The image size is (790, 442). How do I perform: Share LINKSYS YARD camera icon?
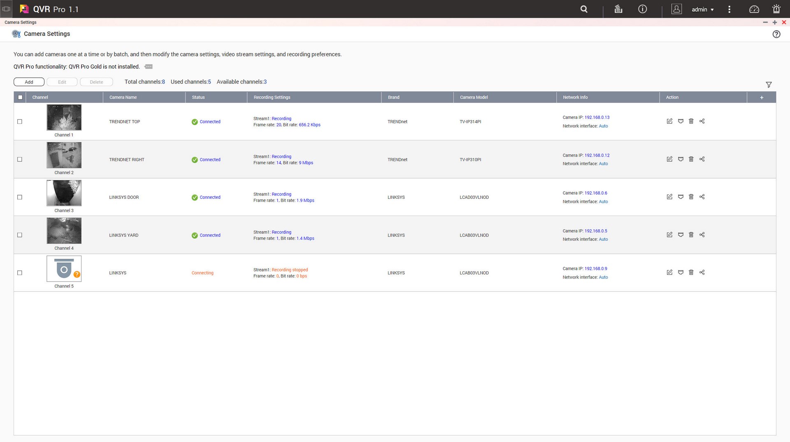click(x=702, y=235)
